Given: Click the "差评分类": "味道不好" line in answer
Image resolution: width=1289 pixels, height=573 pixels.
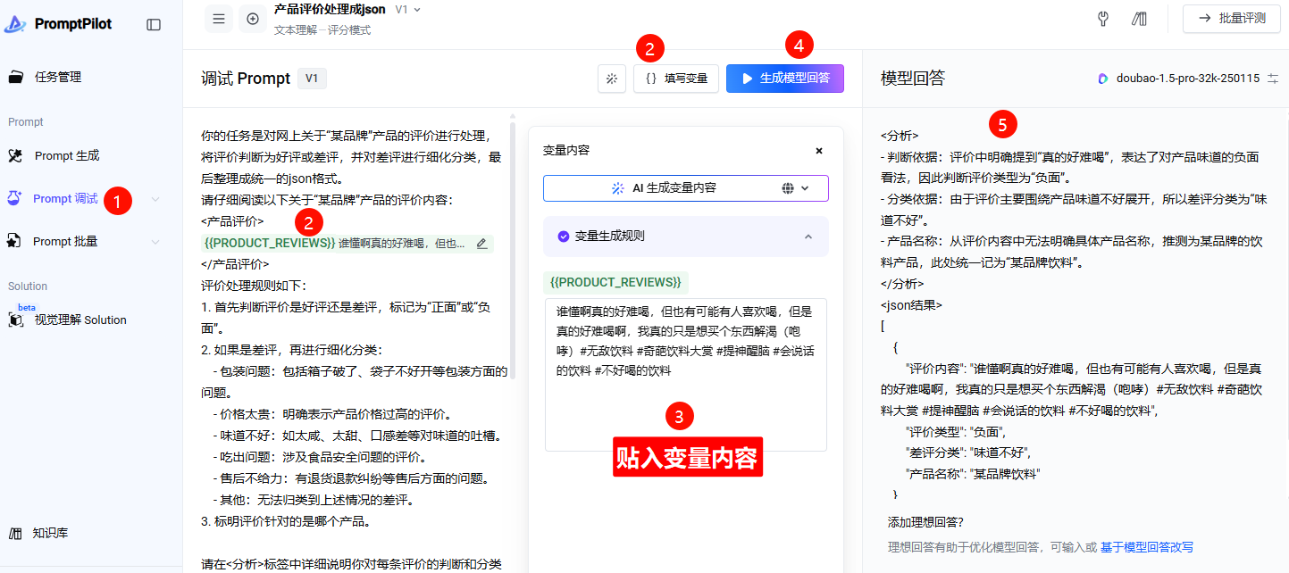Looking at the screenshot, I should point(968,453).
